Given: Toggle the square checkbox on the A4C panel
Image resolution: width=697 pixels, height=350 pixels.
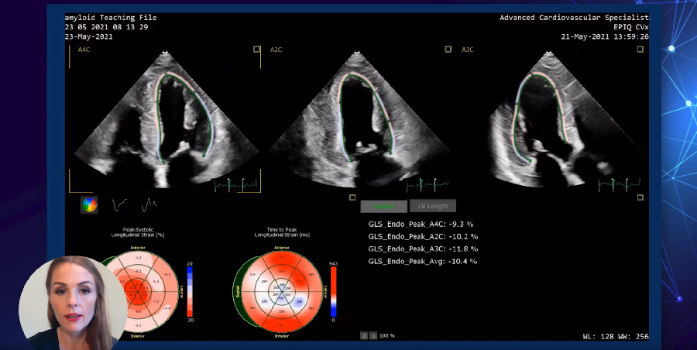Looking at the screenshot, I should coord(256,50).
